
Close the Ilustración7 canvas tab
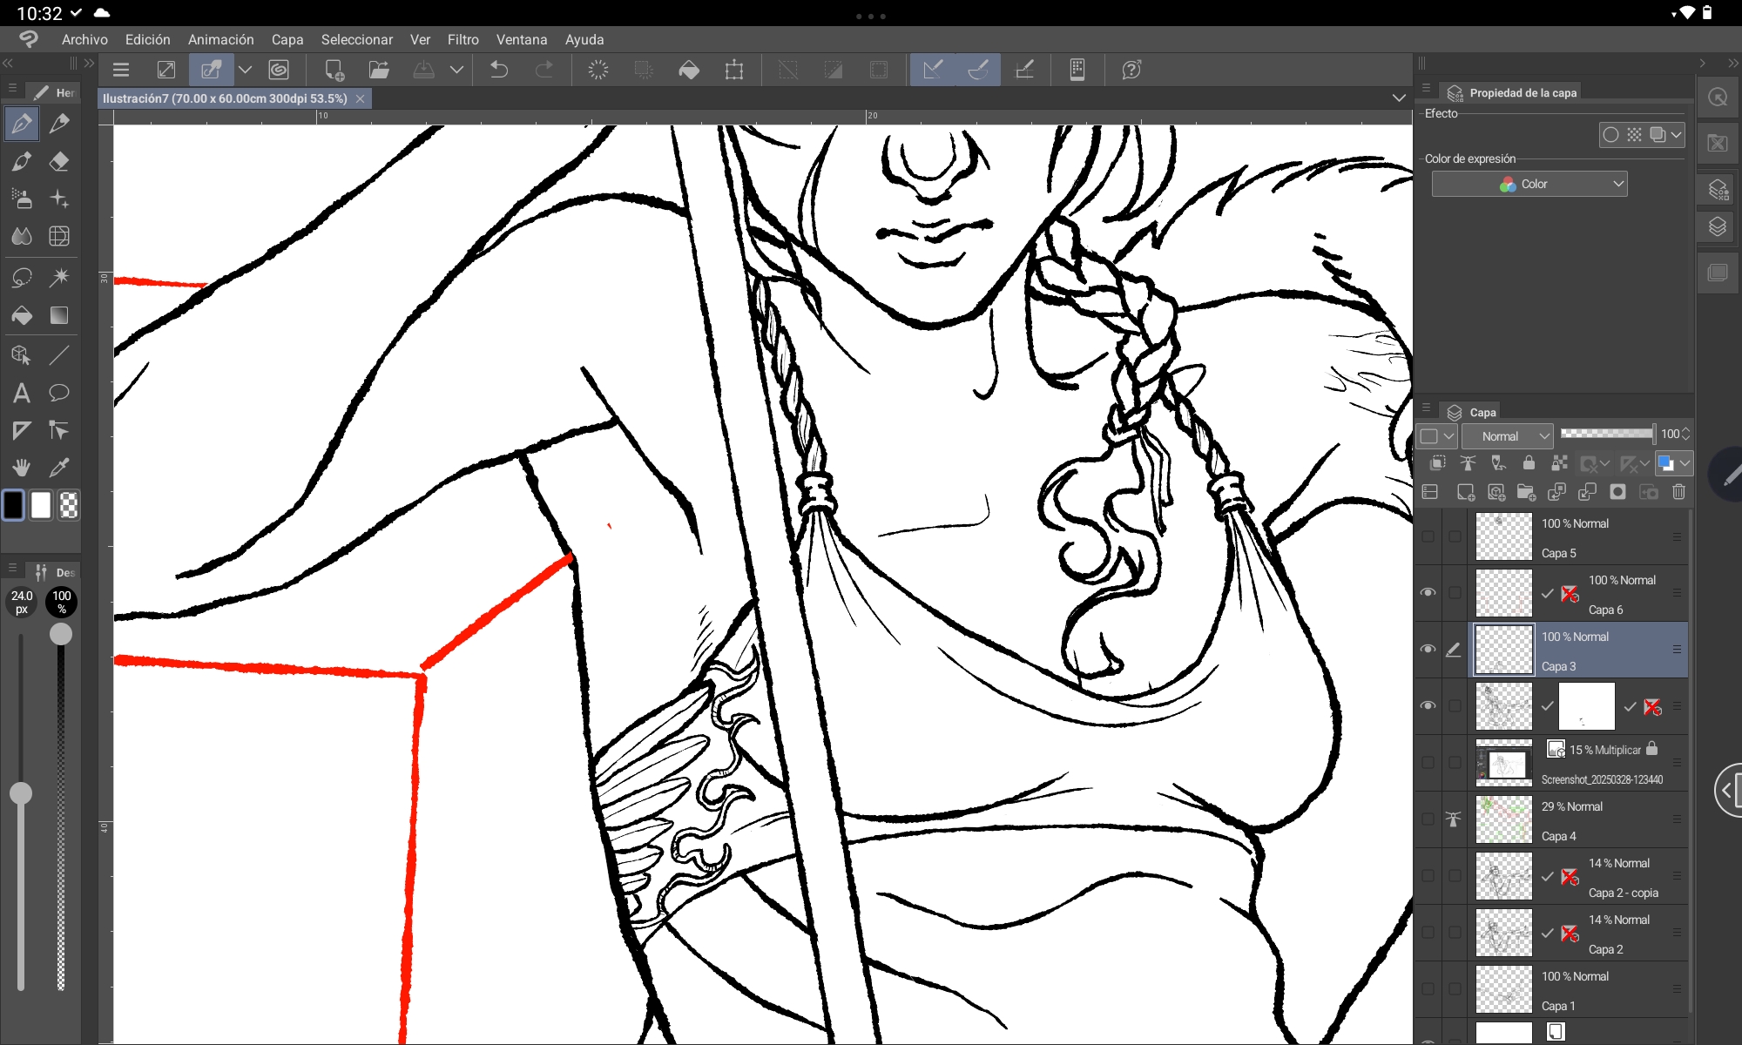(360, 98)
